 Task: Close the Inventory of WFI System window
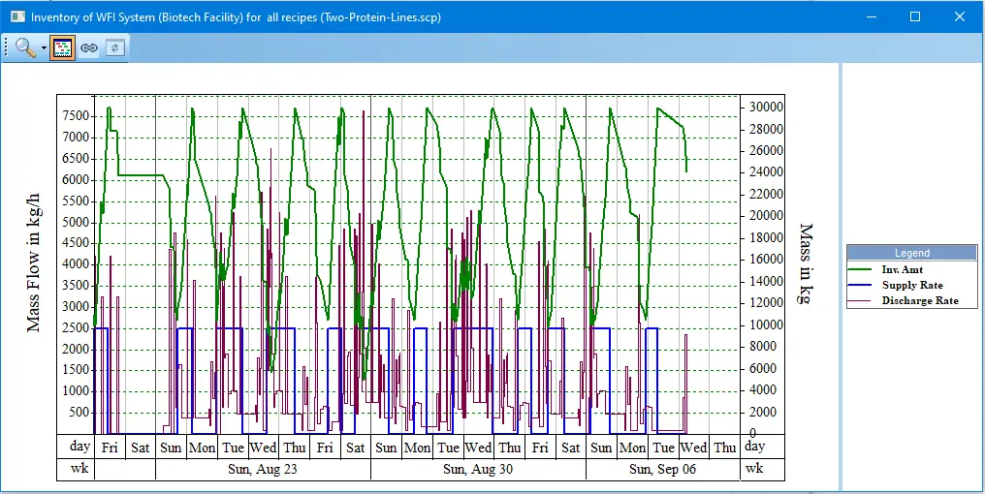(x=959, y=16)
